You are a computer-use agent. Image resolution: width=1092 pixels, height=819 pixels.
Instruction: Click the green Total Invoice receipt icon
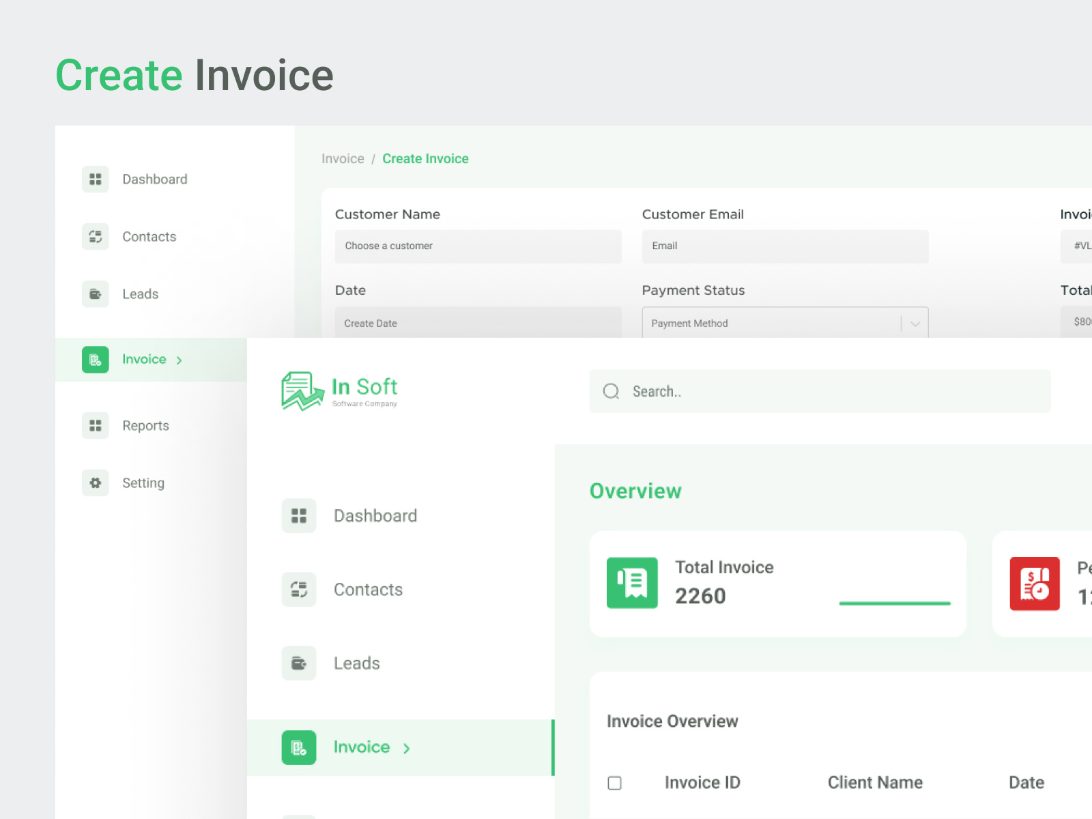coord(632,583)
